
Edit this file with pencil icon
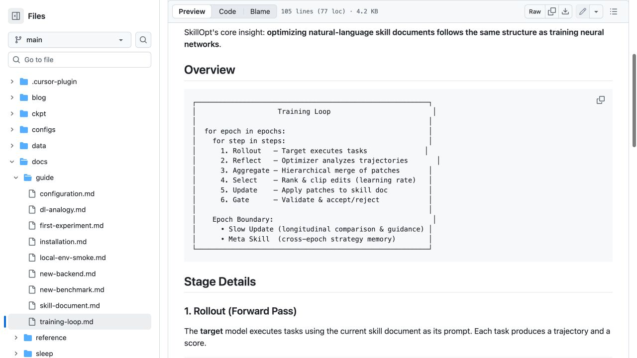click(583, 11)
